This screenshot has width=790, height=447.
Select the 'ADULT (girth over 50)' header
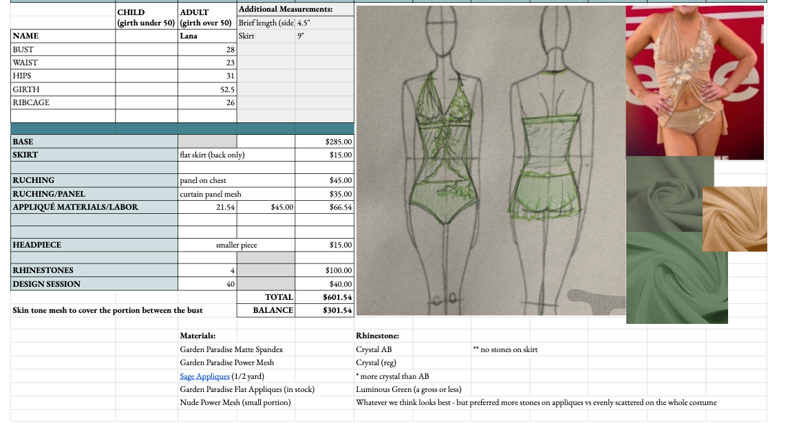(x=207, y=18)
